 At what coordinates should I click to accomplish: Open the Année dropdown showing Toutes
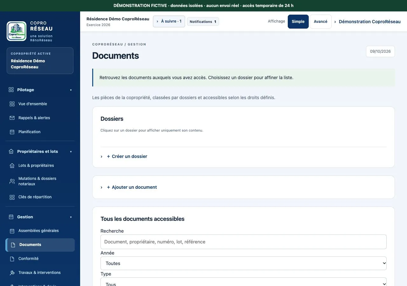pyautogui.click(x=244, y=263)
